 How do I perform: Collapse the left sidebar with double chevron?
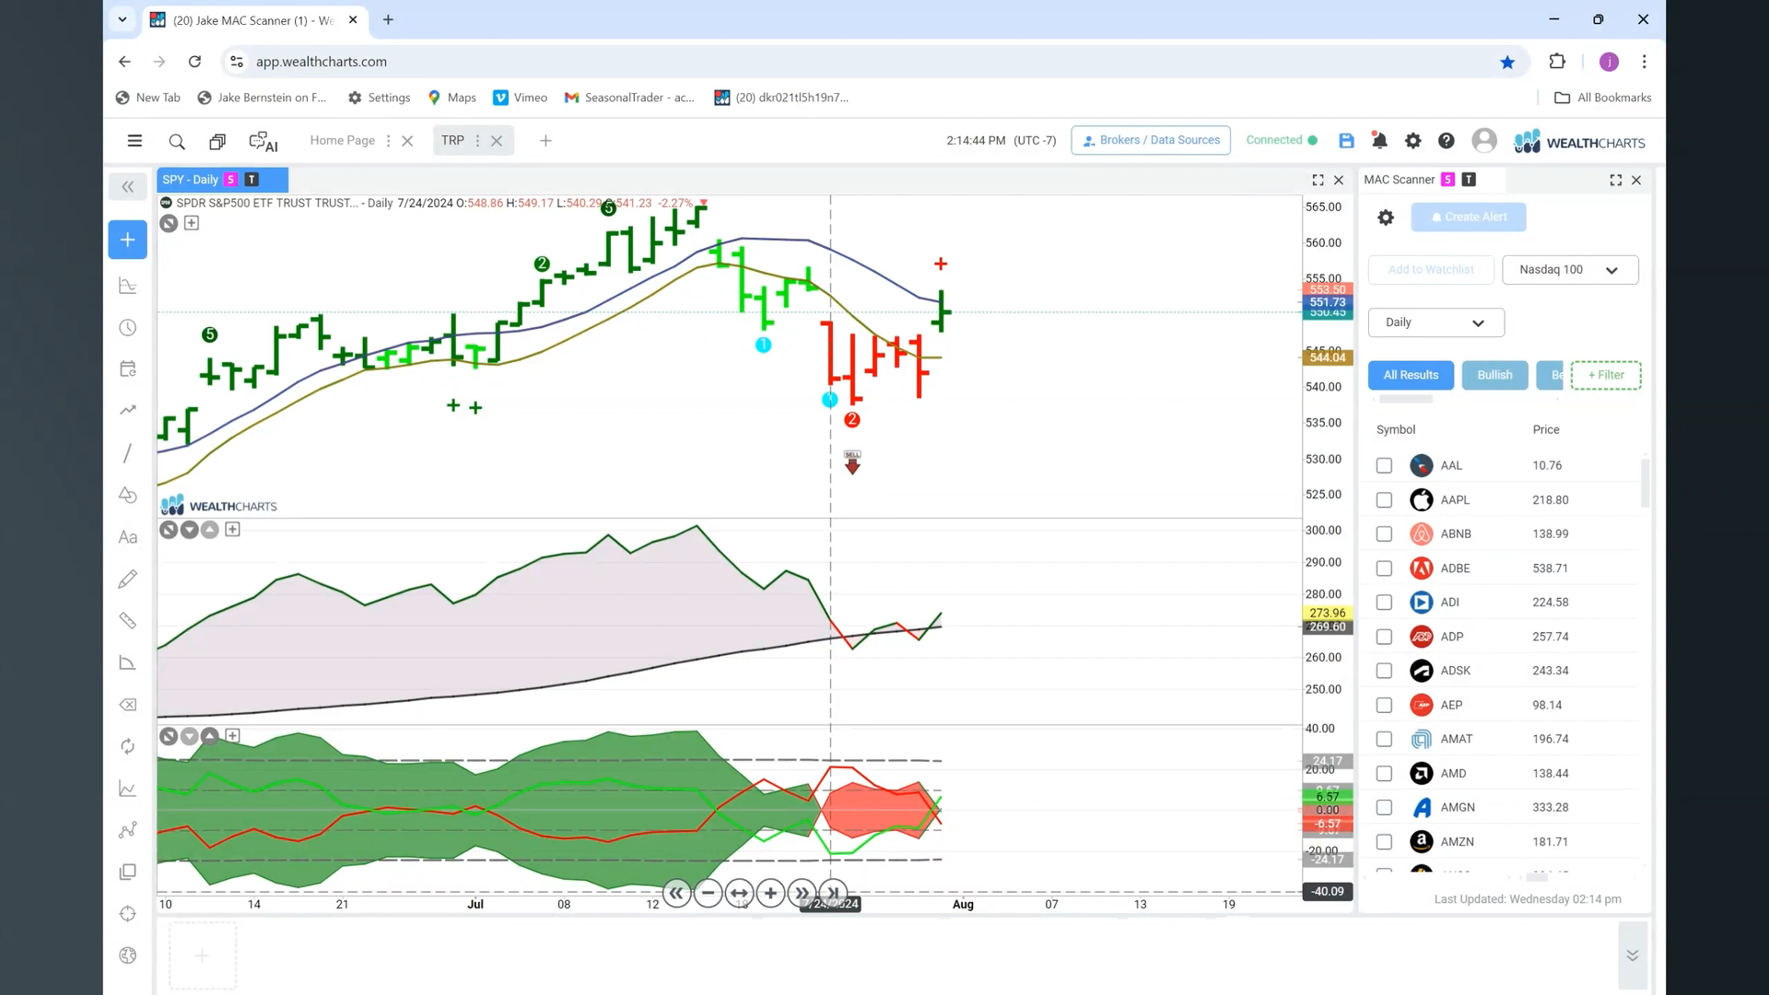(128, 187)
